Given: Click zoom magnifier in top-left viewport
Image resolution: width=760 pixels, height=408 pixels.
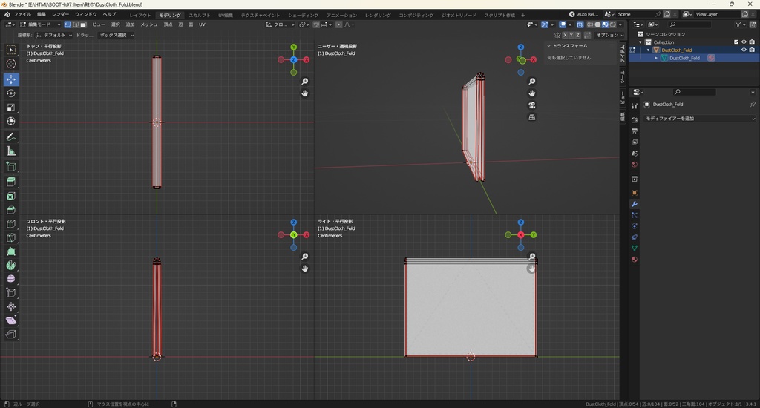Looking at the screenshot, I should (x=305, y=82).
